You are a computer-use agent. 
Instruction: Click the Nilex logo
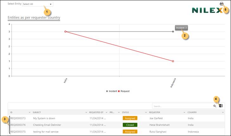pyautogui.click(x=207, y=10)
